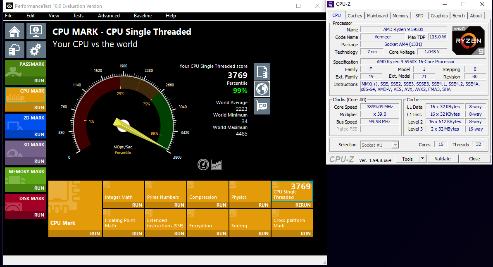
Task: Go to the PerformanceTest home screen icon
Action: [x=14, y=31]
